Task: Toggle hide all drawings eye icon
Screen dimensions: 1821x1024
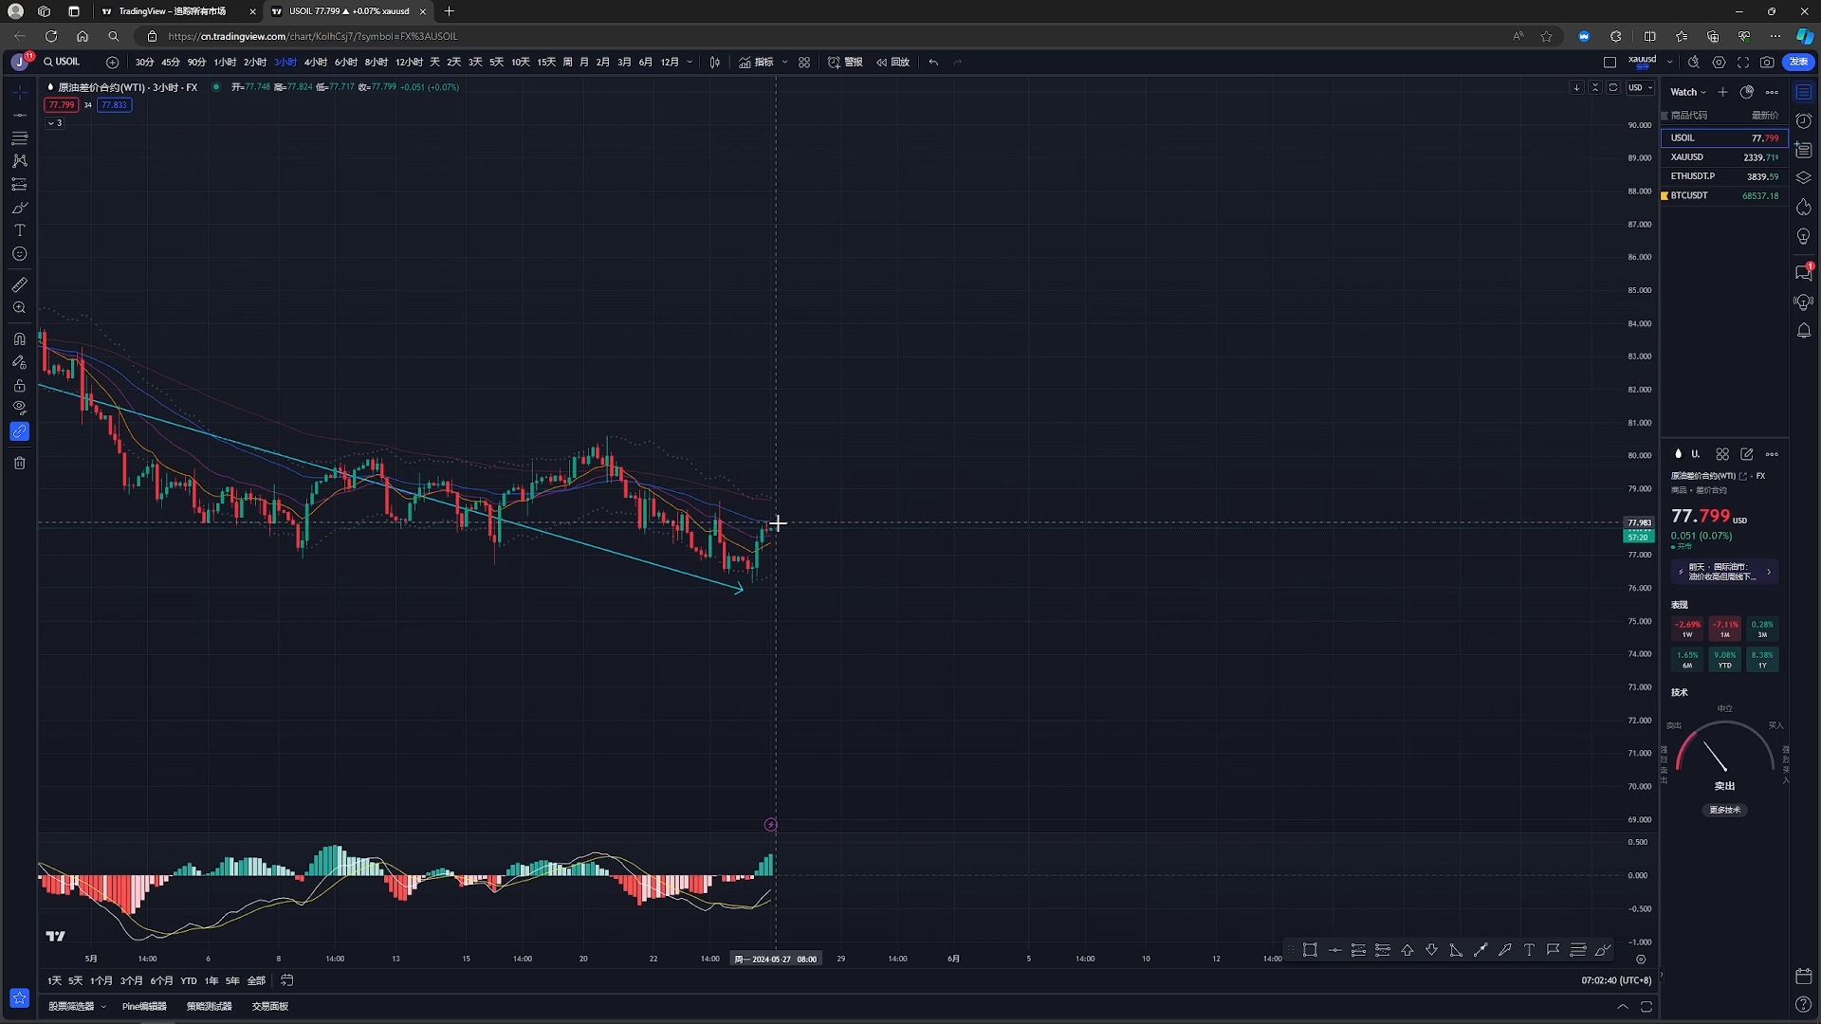Action: pyautogui.click(x=19, y=408)
